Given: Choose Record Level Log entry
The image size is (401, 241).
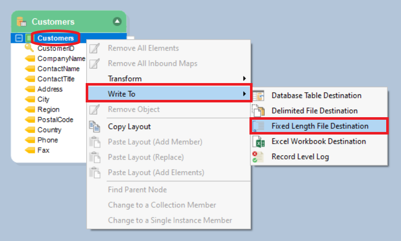Looking at the screenshot, I should 300,156.
